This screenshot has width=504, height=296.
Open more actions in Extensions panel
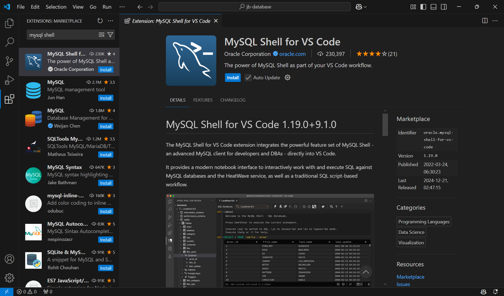tap(110, 21)
